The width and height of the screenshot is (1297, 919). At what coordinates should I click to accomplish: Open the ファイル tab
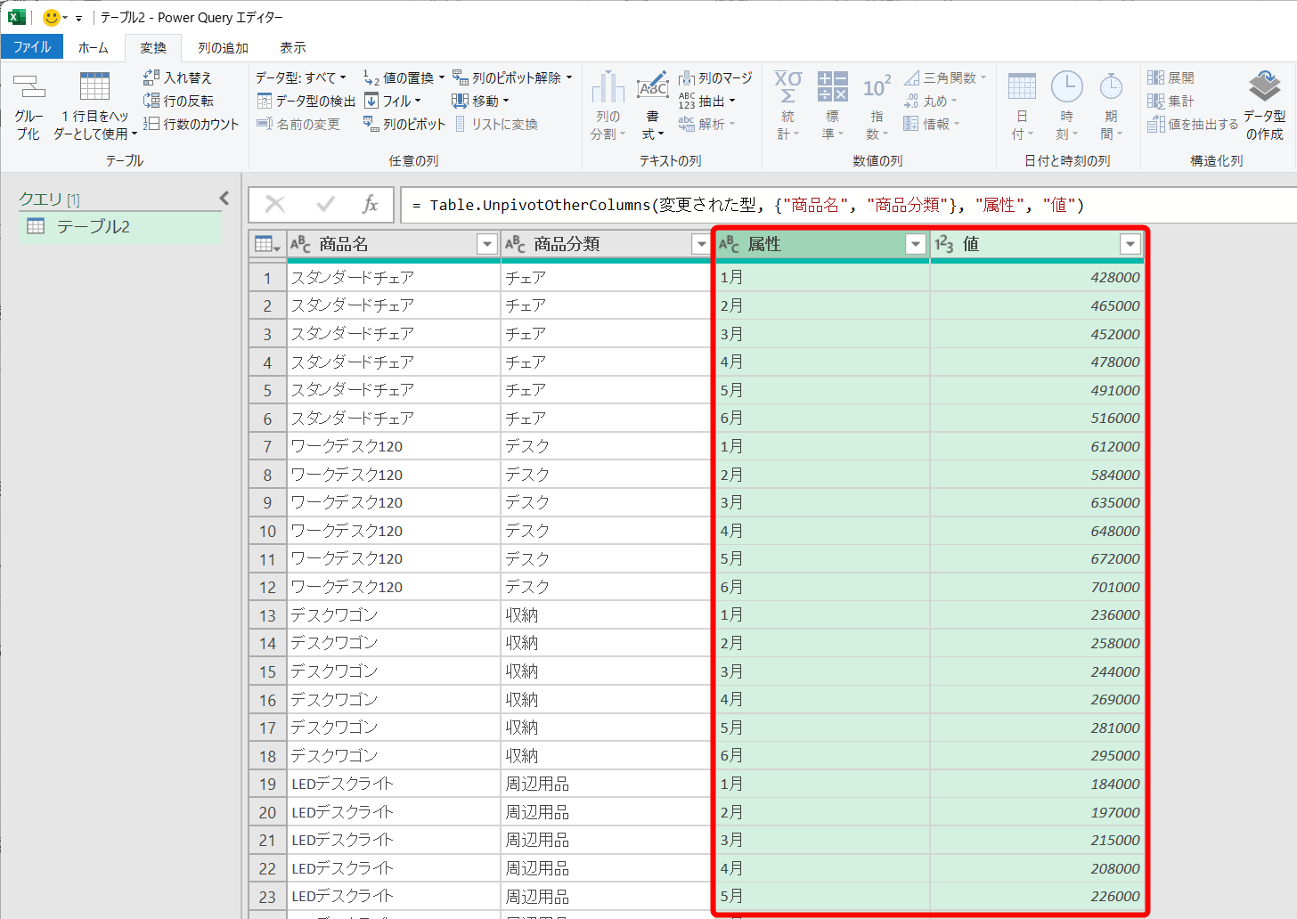[32, 47]
